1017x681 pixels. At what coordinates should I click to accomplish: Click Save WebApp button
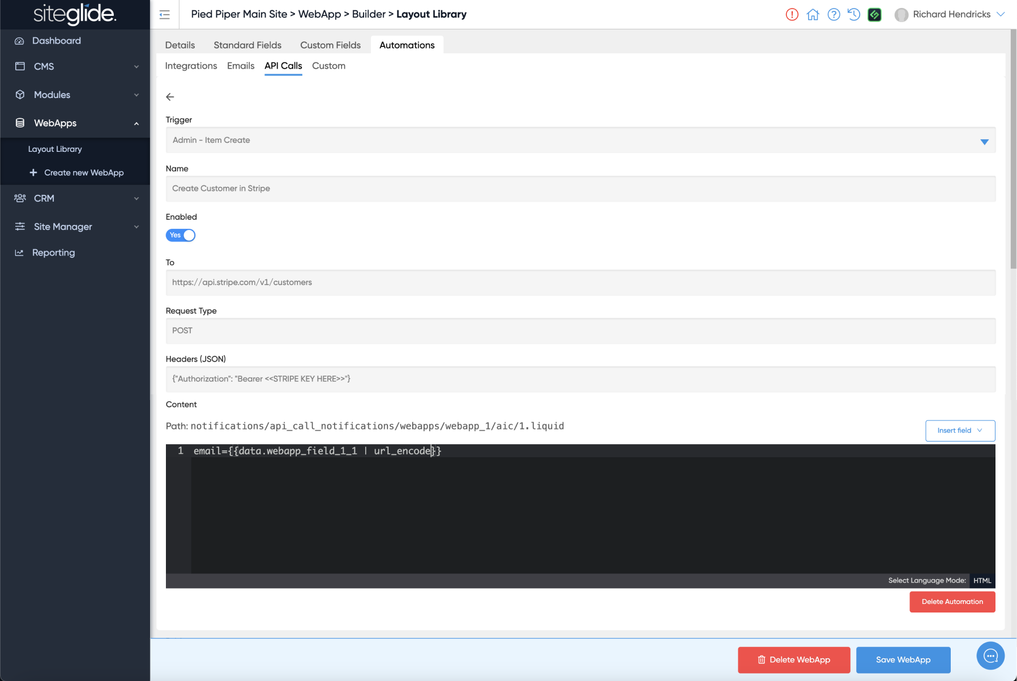903,659
